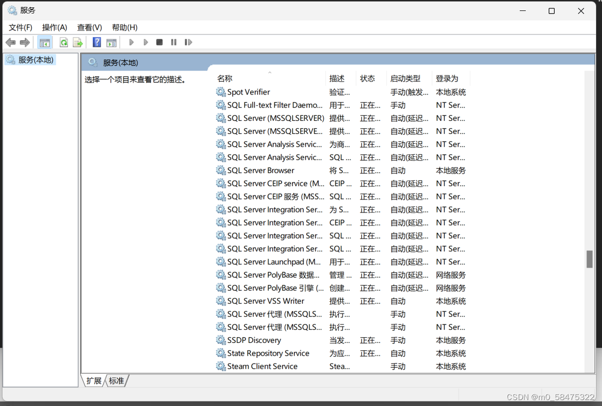Image resolution: width=602 pixels, height=406 pixels.
Task: Open the 文件(F) menu
Action: (x=20, y=27)
